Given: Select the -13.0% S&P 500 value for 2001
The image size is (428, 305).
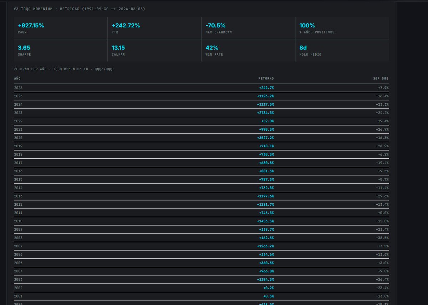Looking at the screenshot, I should [x=382, y=296].
